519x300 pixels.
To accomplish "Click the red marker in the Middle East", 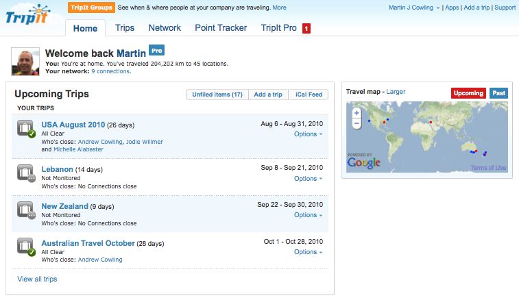I will click(x=431, y=123).
